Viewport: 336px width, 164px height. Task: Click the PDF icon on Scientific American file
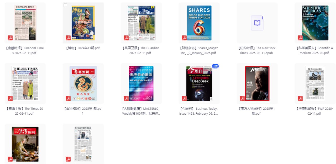300,38
